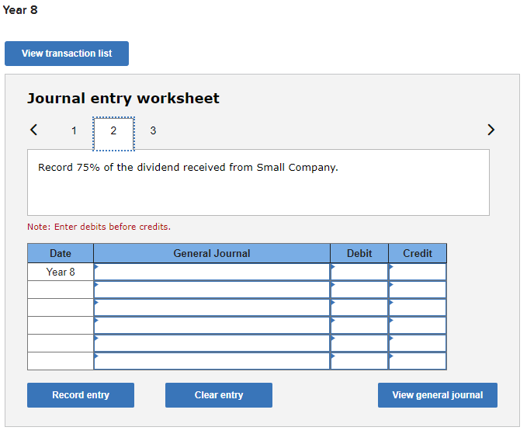Open account dropdown in Year 8 row

[212, 272]
